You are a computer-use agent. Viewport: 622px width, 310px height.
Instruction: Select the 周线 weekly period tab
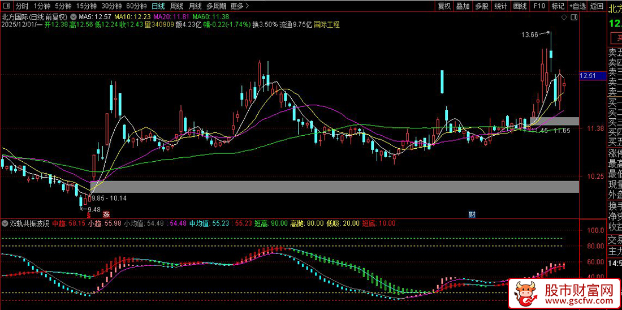pyautogui.click(x=176, y=6)
